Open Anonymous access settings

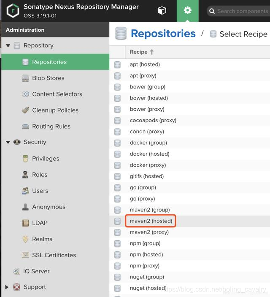49,207
